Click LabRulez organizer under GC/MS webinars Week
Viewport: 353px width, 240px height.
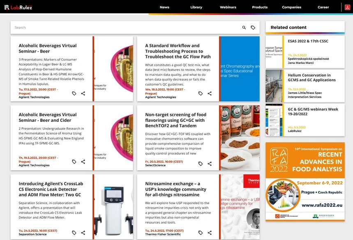click(295, 131)
